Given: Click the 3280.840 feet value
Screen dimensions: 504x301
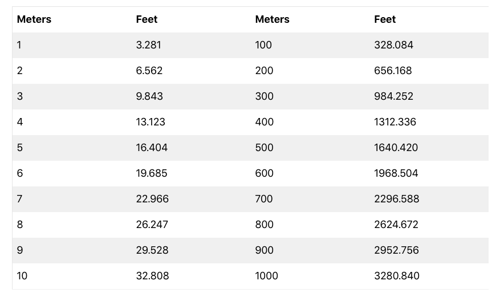Looking at the screenshot, I should pos(396,276).
